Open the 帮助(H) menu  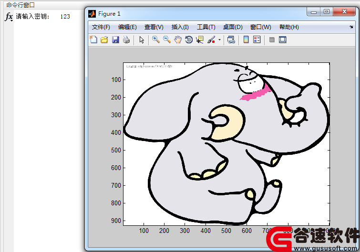coord(289,27)
